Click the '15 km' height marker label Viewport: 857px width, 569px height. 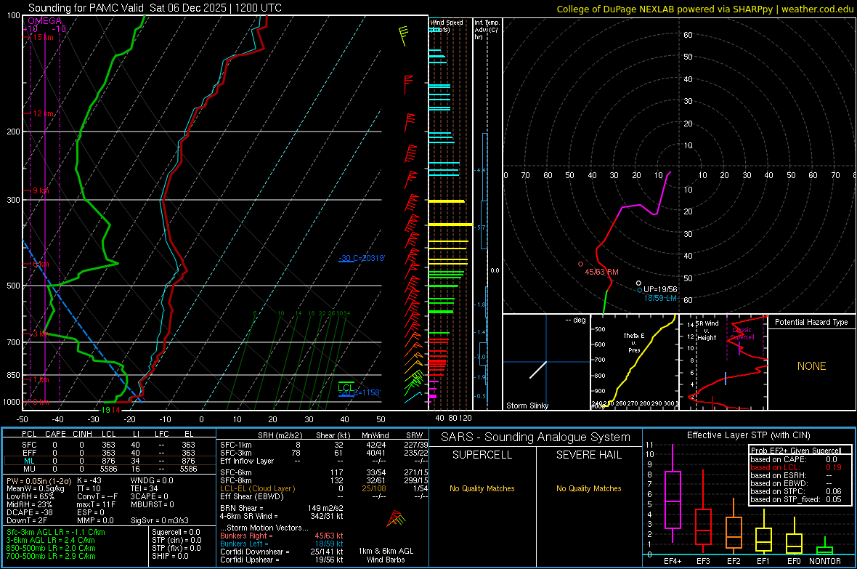(x=43, y=37)
